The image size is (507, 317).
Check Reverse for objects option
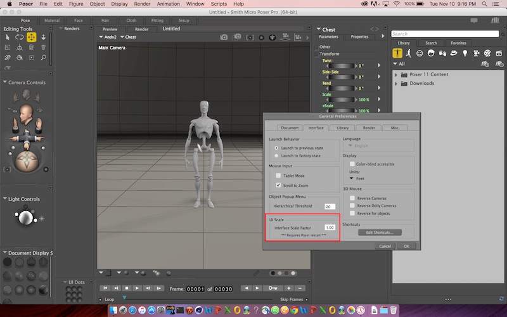pyautogui.click(x=352, y=213)
